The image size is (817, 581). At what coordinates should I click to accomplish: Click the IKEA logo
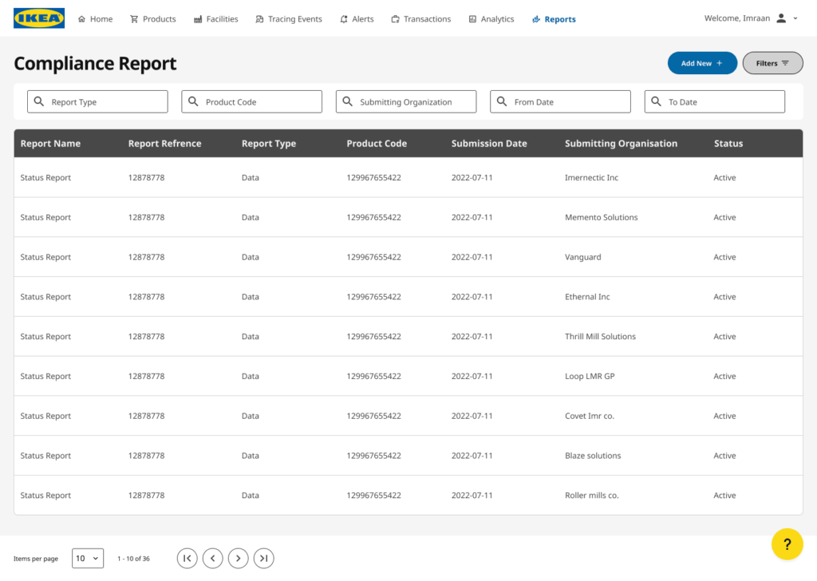click(x=39, y=18)
